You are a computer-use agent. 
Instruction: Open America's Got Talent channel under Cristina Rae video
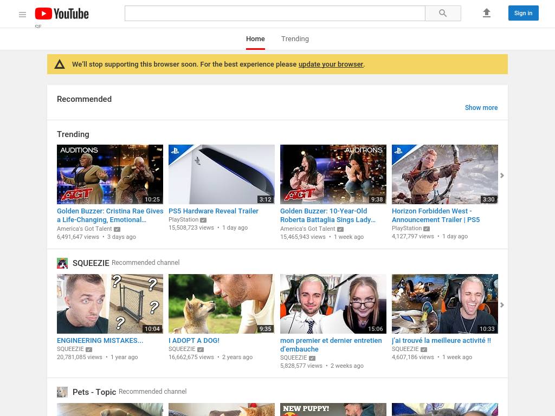tap(85, 229)
